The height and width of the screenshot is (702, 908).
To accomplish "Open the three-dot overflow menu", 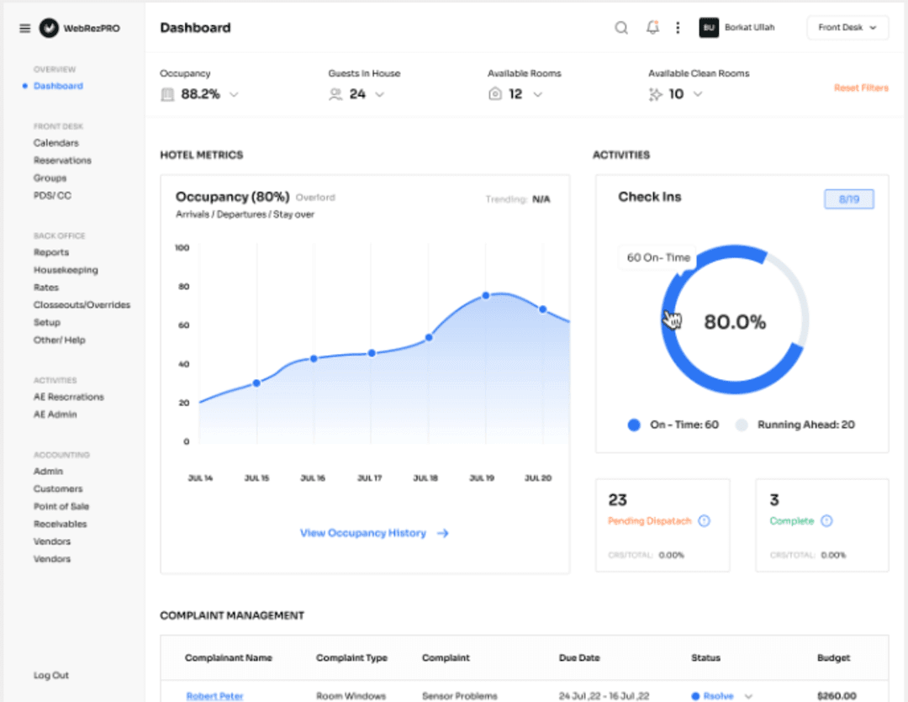I will pos(678,28).
